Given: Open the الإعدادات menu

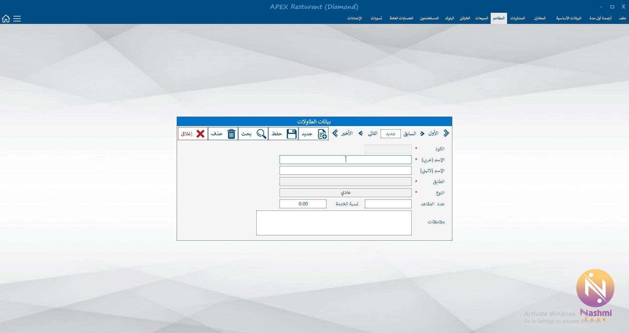Looking at the screenshot, I should point(355,18).
